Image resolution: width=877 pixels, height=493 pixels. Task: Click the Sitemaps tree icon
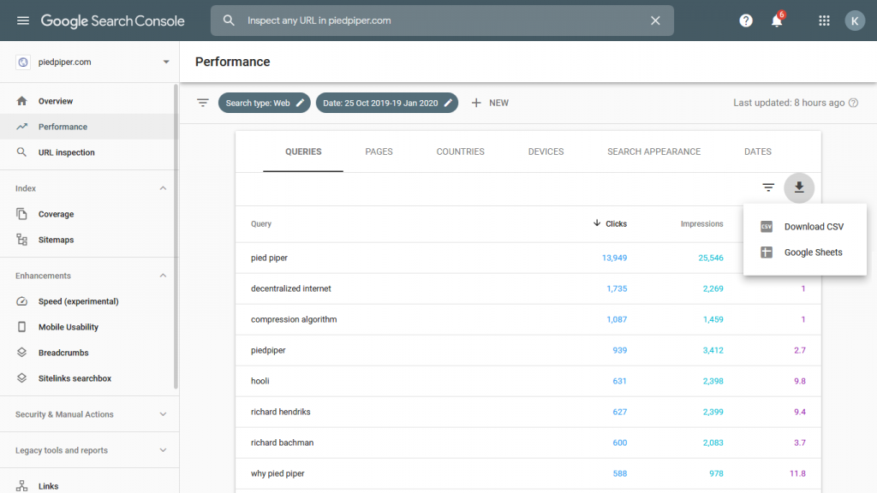[x=21, y=240]
